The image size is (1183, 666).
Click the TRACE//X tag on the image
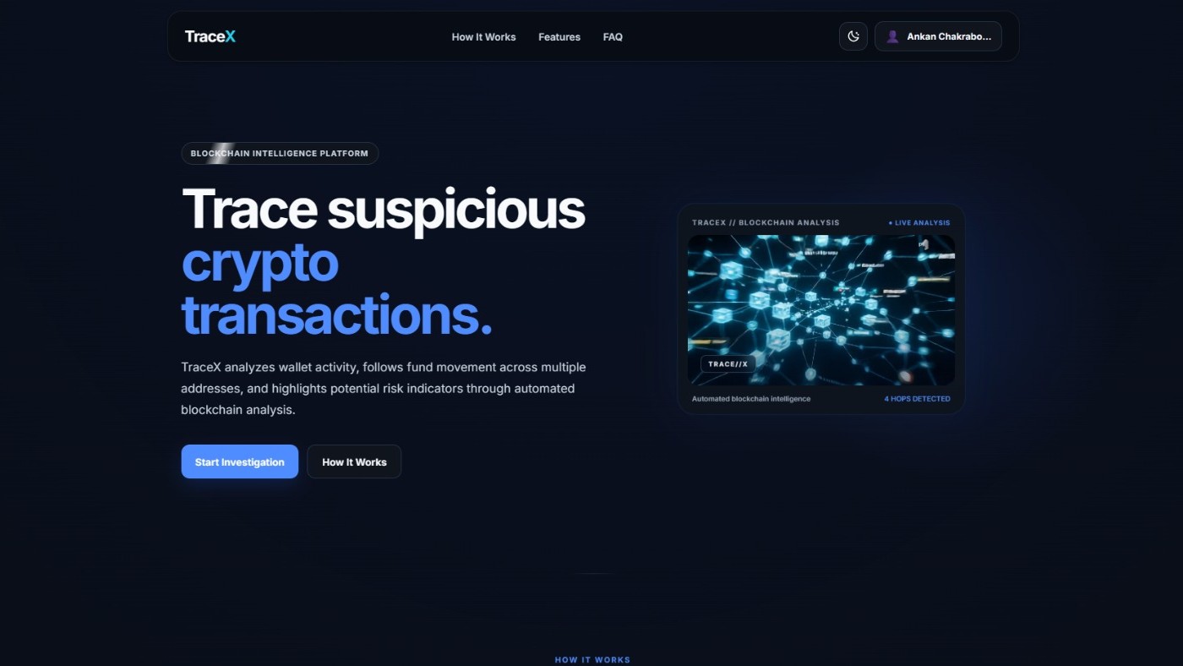click(x=728, y=364)
